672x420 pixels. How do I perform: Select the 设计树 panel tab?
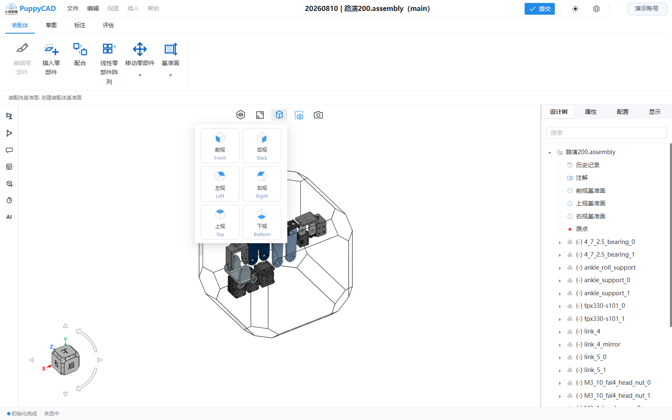pos(559,112)
